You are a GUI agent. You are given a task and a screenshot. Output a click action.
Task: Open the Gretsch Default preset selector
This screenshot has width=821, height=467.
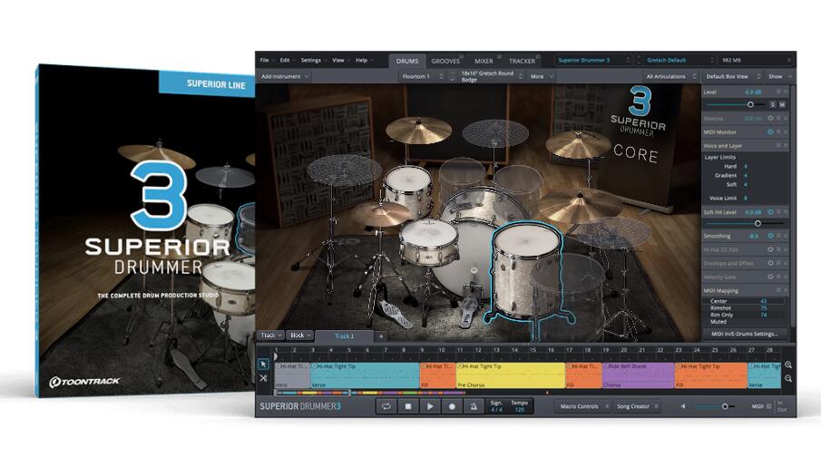point(679,60)
